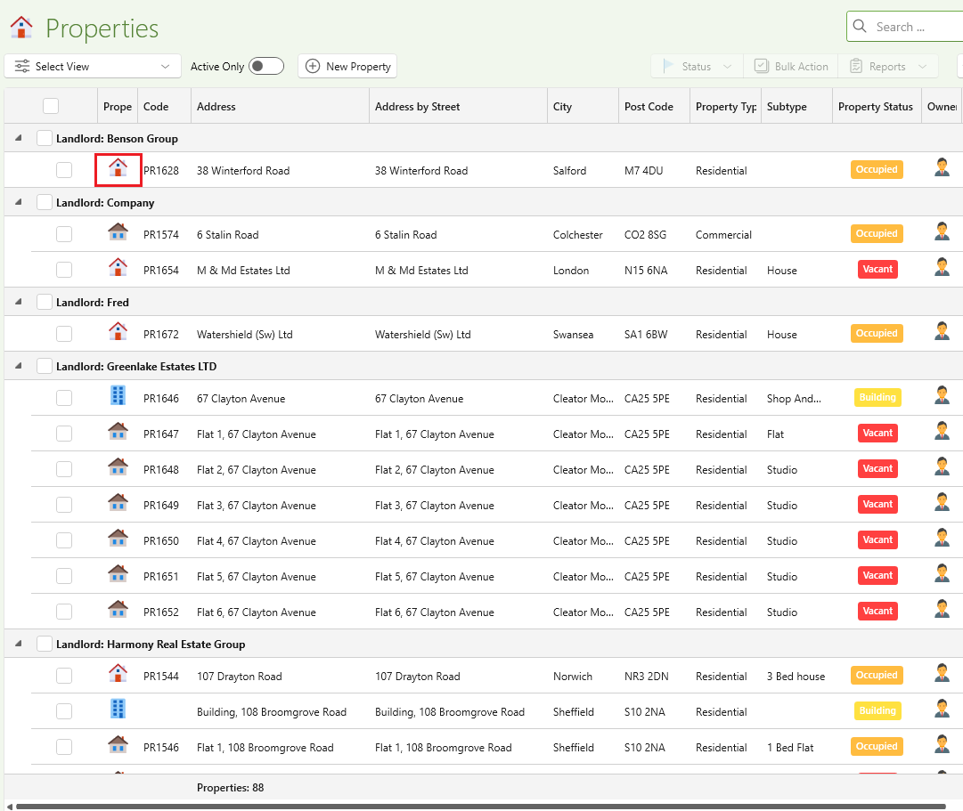963x811 pixels.
Task: Click the horizontal scrollbar at the bottom
Action: click(481, 806)
